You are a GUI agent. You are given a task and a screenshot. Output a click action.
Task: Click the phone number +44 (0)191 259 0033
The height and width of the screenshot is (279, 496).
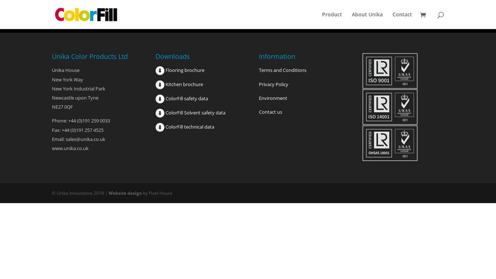coord(89,121)
